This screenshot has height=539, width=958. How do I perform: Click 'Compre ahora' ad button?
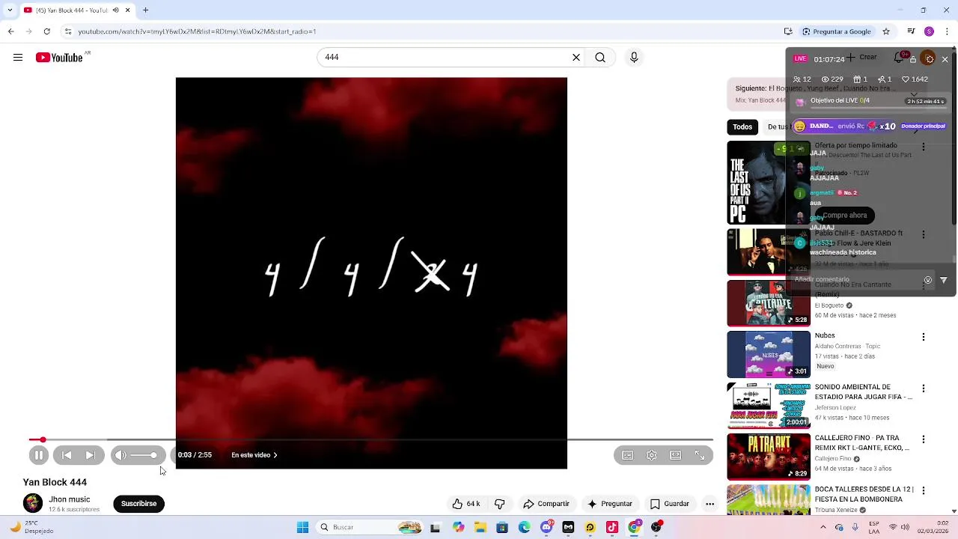coord(845,216)
